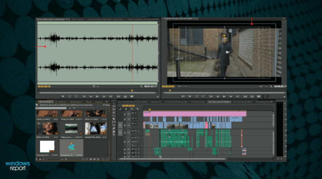The height and width of the screenshot is (179, 322).
Task: Select the Slip tool
Action: coord(113,122)
